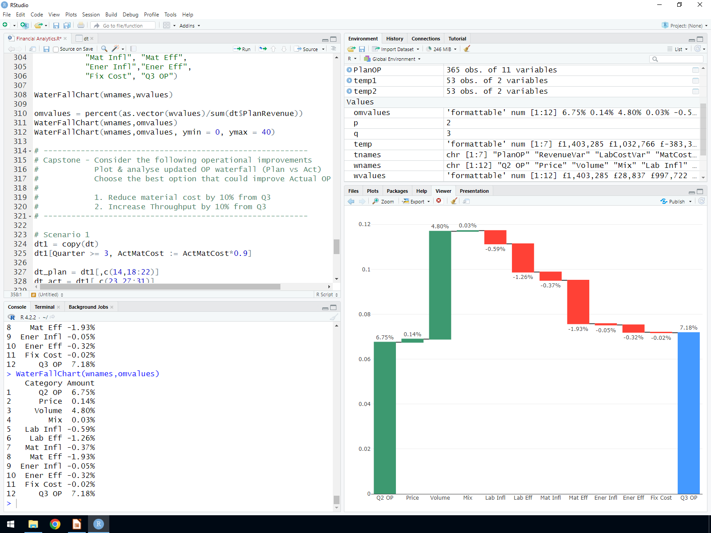711x533 pixels.
Task: Click the Publish icon in the Viewer pane
Action: coord(673,201)
